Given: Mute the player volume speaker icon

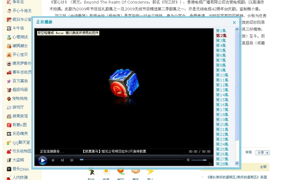Looking at the screenshot, I should (x=188, y=160).
